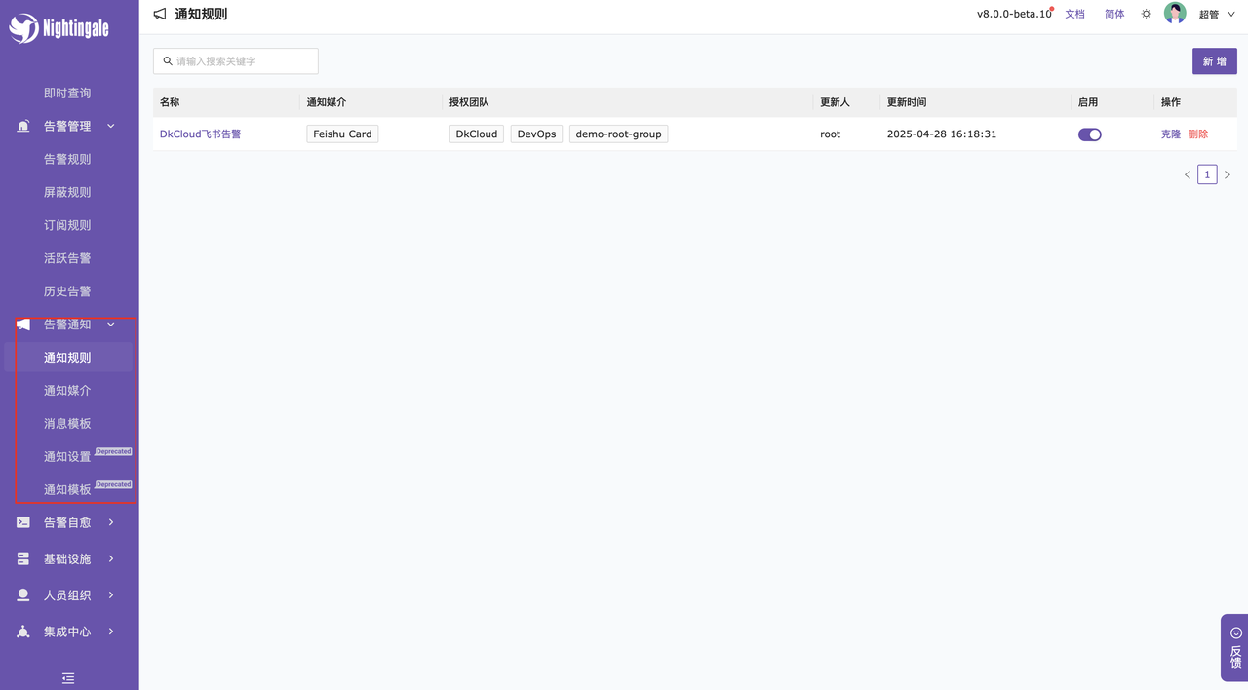Click the 人员组织 person icon
1248x690 pixels.
(x=23, y=595)
